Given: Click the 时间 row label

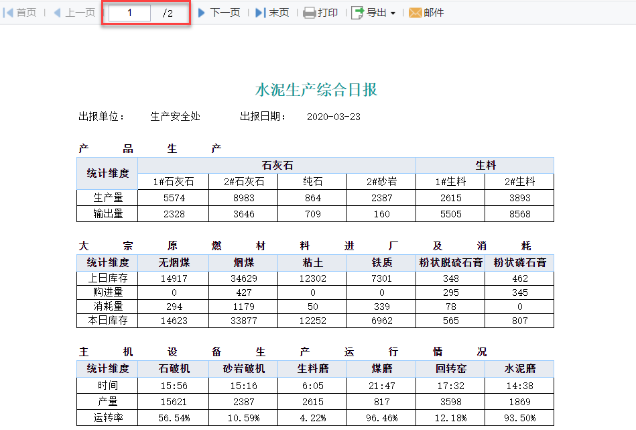Looking at the screenshot, I should 107,385.
